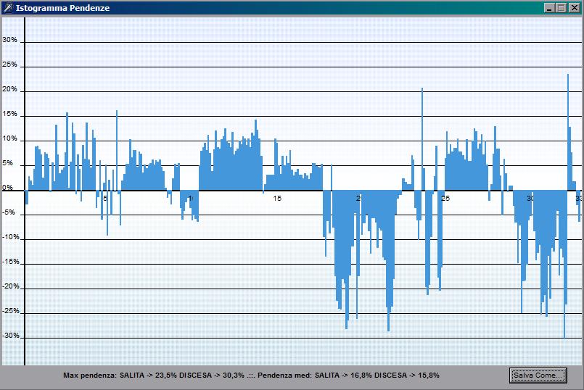584x390 pixels.
Task: Click the 30 marker on the horizontal axis
Action: pyautogui.click(x=530, y=198)
